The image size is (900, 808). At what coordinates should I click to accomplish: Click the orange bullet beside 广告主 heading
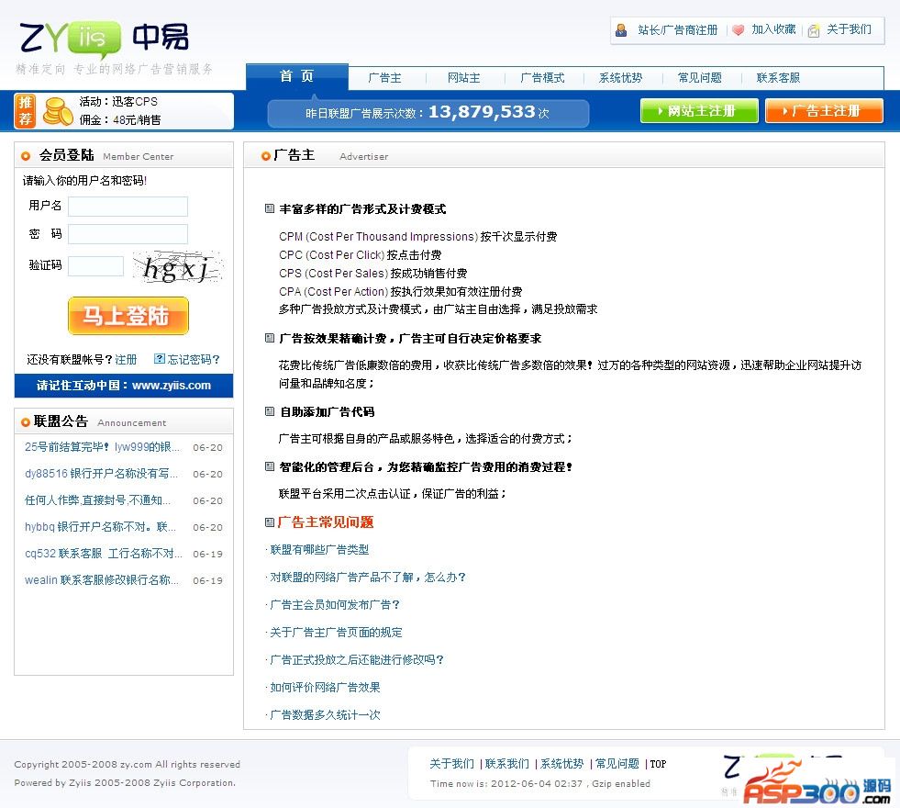[x=266, y=156]
